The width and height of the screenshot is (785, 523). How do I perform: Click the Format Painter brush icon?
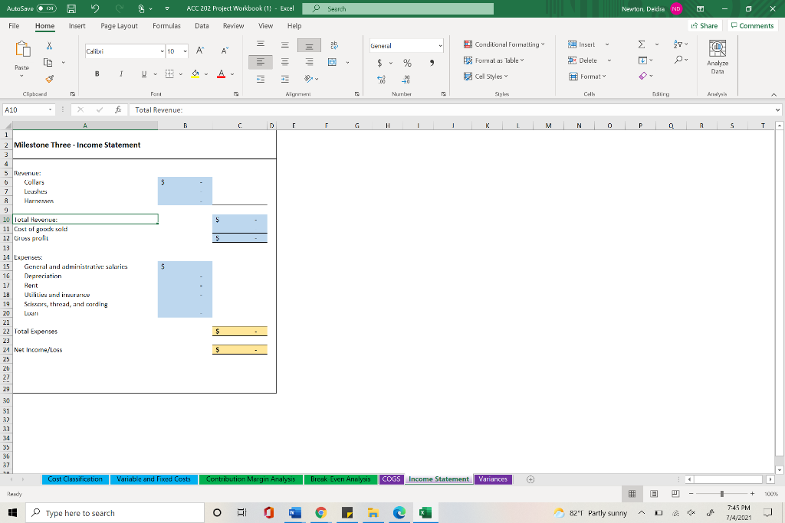(49, 79)
